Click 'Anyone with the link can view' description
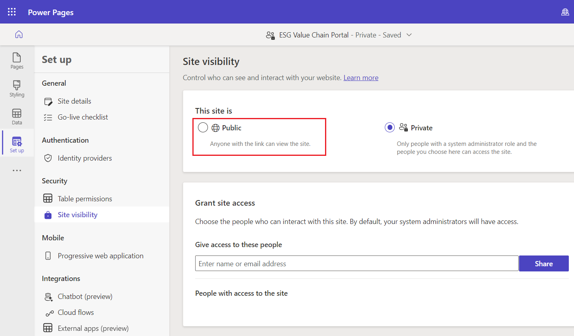 pyautogui.click(x=260, y=144)
